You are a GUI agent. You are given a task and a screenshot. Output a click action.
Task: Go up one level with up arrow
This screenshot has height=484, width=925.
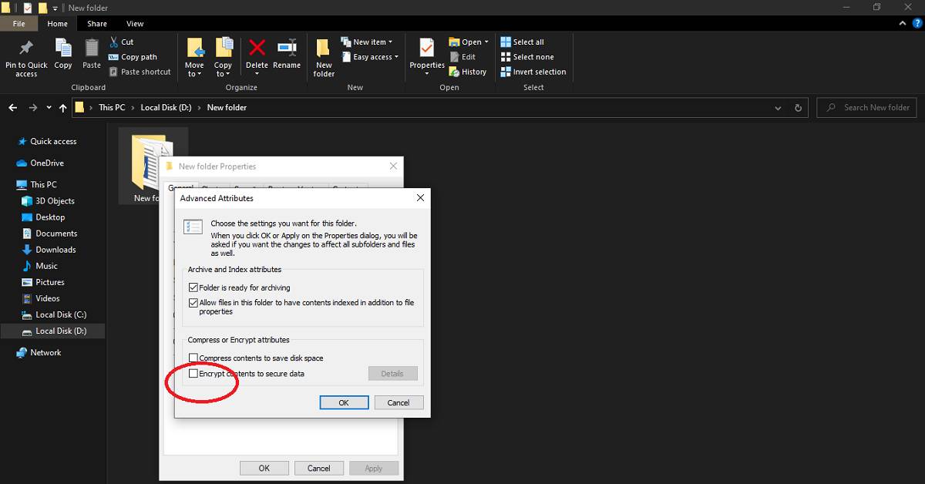63,108
